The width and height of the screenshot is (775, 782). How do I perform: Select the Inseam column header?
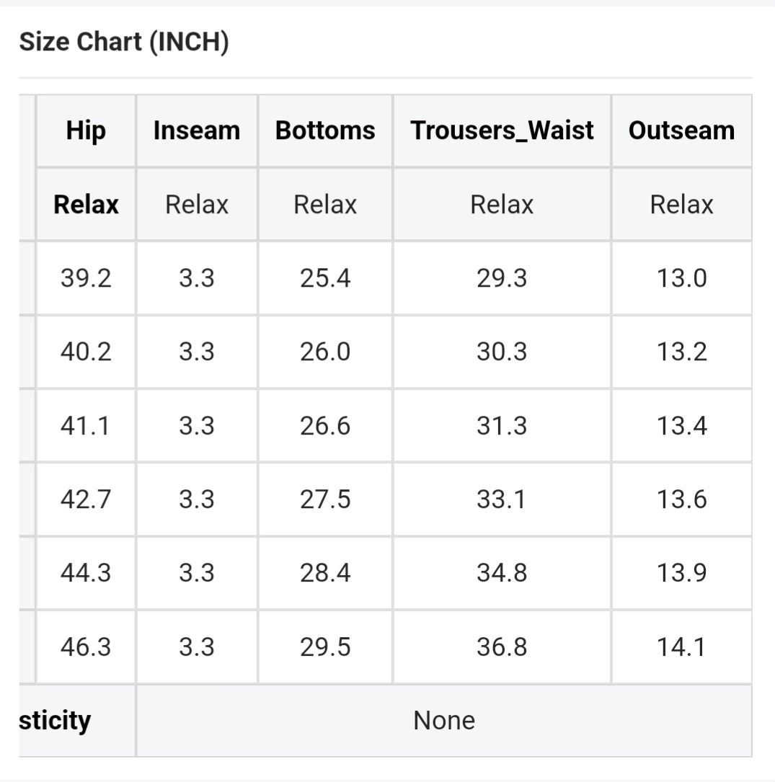click(197, 130)
